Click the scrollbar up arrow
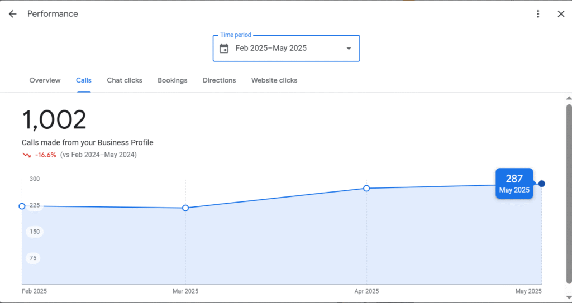The image size is (572, 303). (x=569, y=98)
